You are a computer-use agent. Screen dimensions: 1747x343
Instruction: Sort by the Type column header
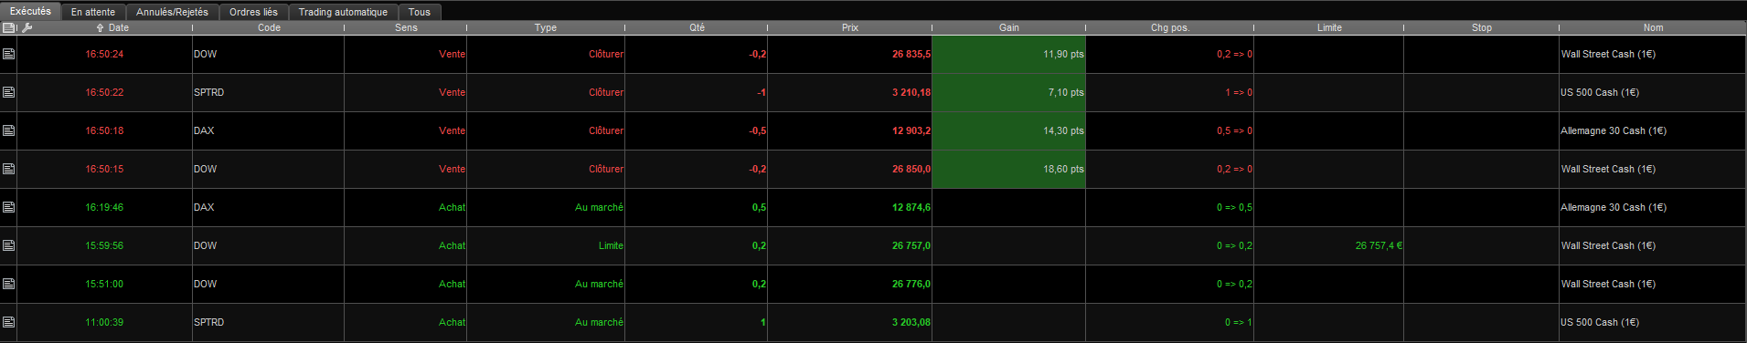(x=546, y=27)
